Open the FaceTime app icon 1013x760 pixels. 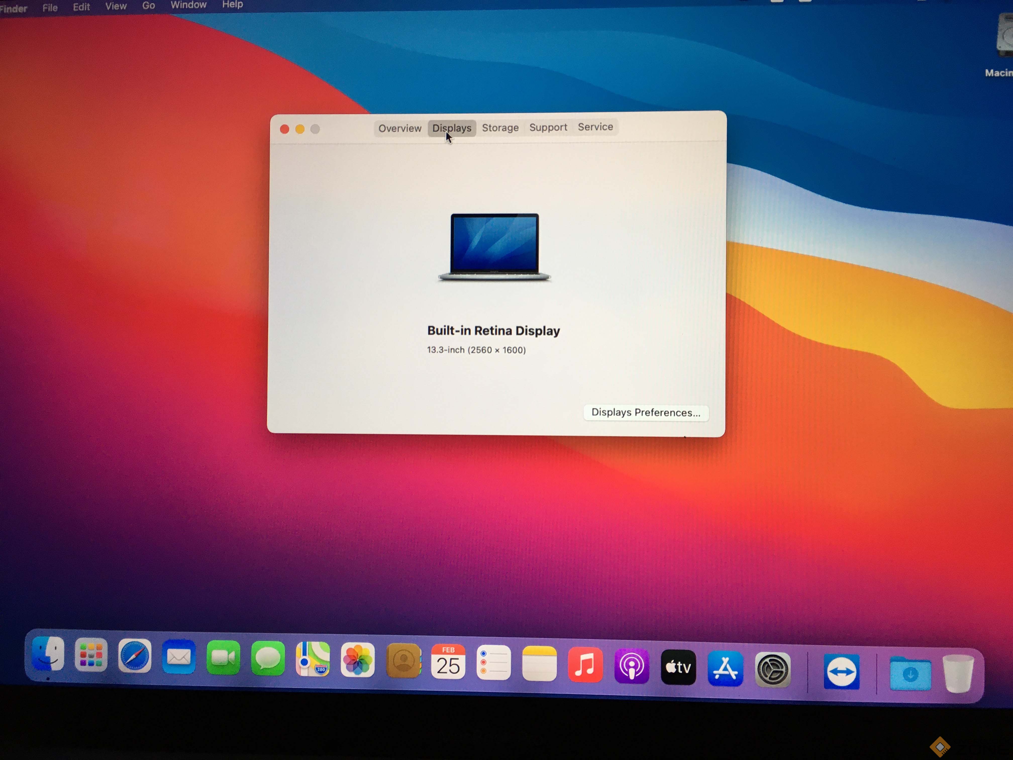[223, 657]
